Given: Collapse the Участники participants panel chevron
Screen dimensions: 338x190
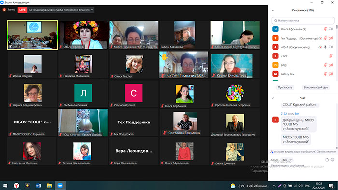Looking at the screenshot, I should (273, 10).
